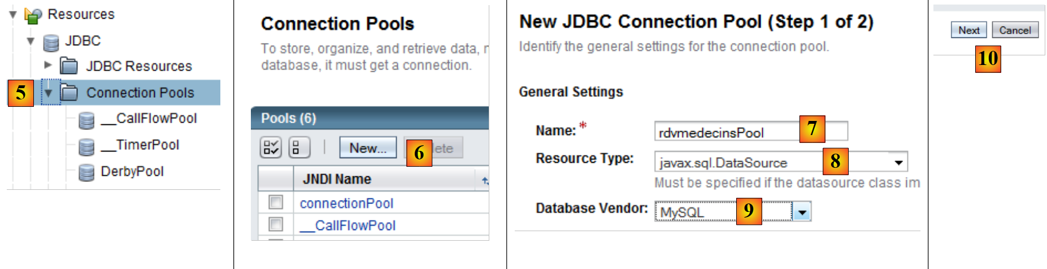
Task: Open the Resource Type dropdown
Action: [898, 162]
